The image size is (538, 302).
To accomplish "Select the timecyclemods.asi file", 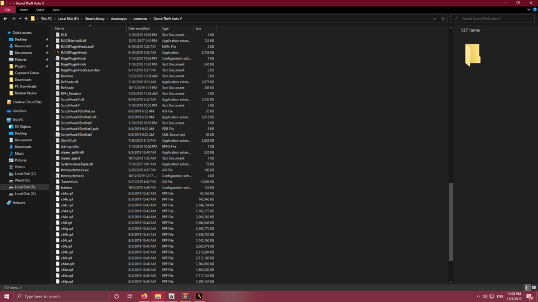I will point(74,170).
